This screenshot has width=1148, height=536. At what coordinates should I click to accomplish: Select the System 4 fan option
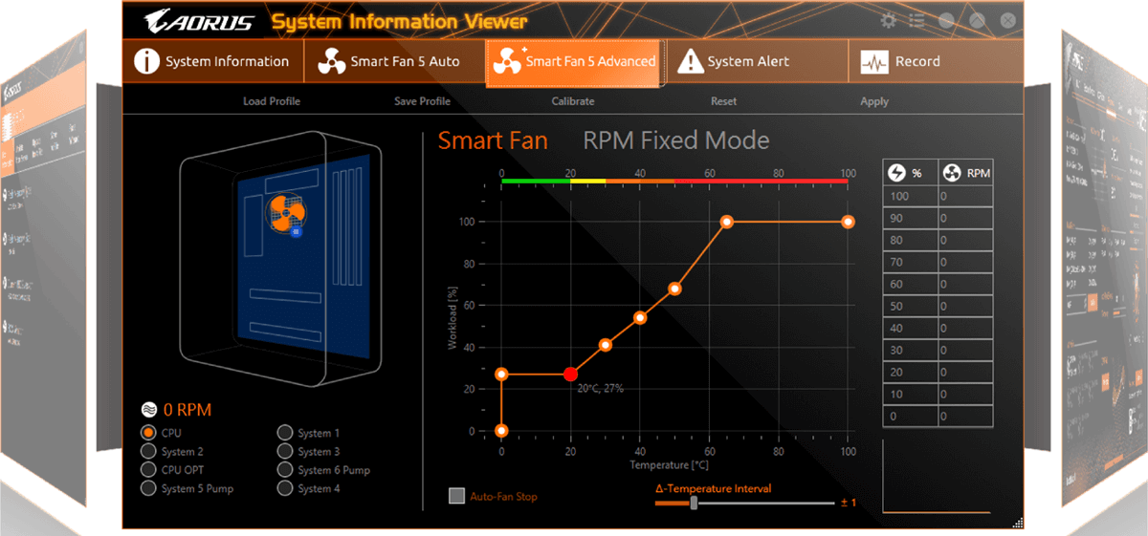(x=284, y=488)
